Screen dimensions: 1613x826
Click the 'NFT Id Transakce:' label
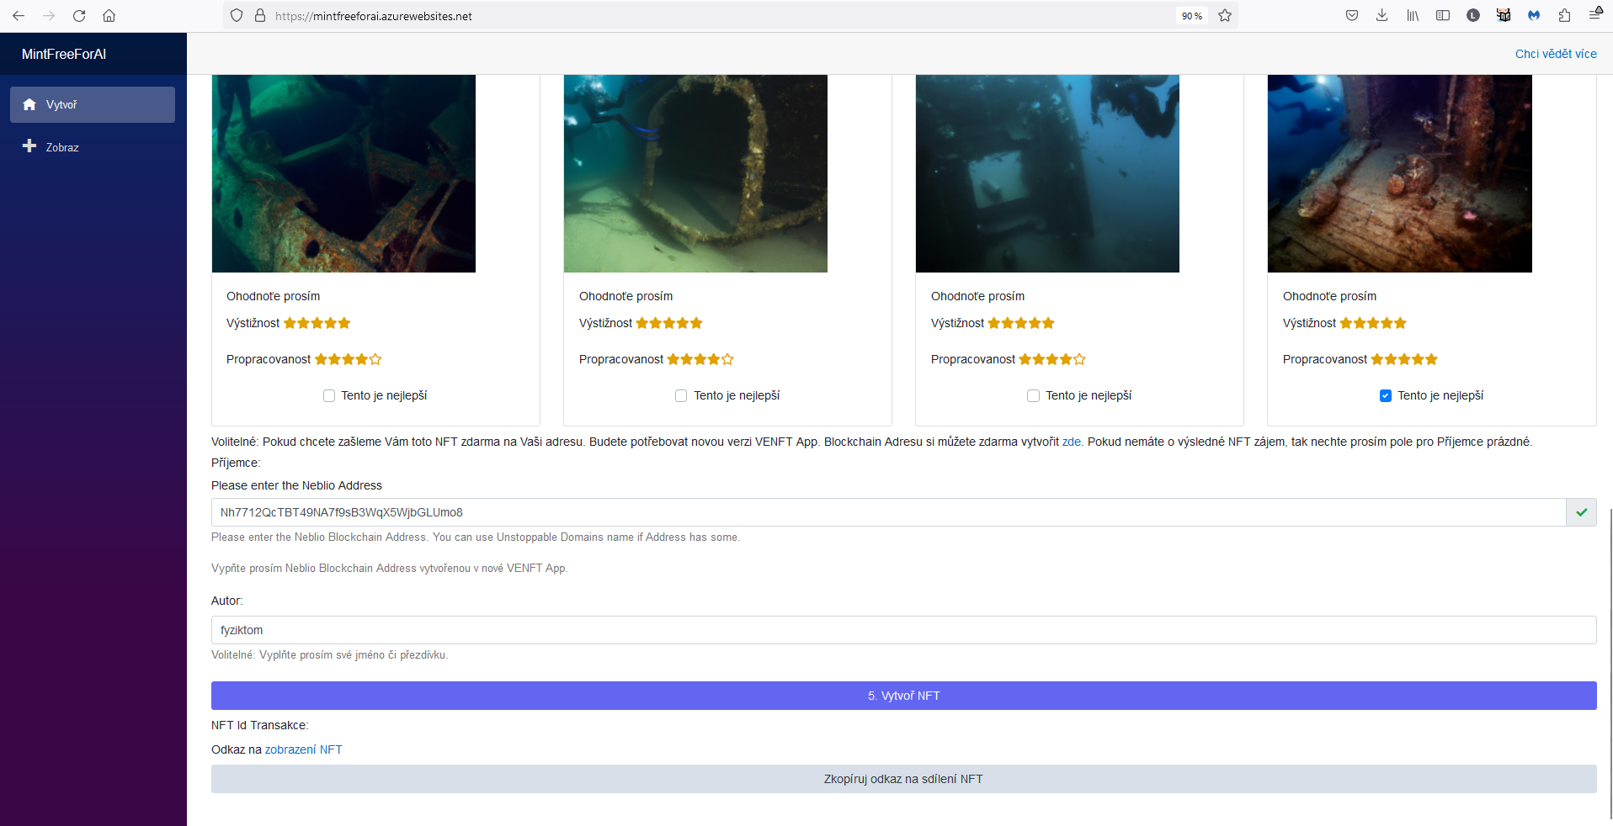tap(259, 725)
